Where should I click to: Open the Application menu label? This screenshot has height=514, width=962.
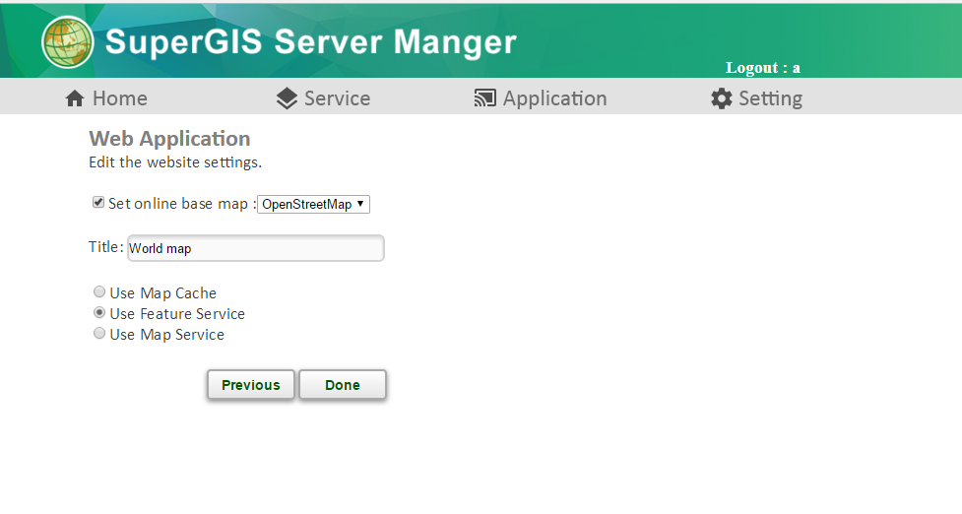tap(554, 98)
